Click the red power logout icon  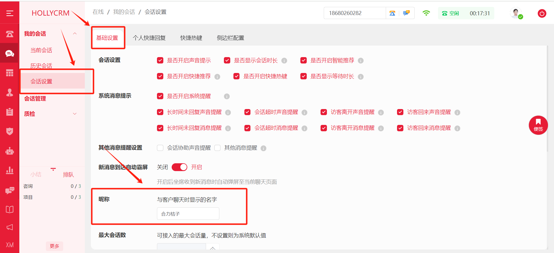pyautogui.click(x=542, y=13)
